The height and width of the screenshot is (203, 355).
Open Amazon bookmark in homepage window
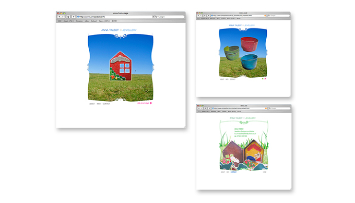click(x=79, y=21)
